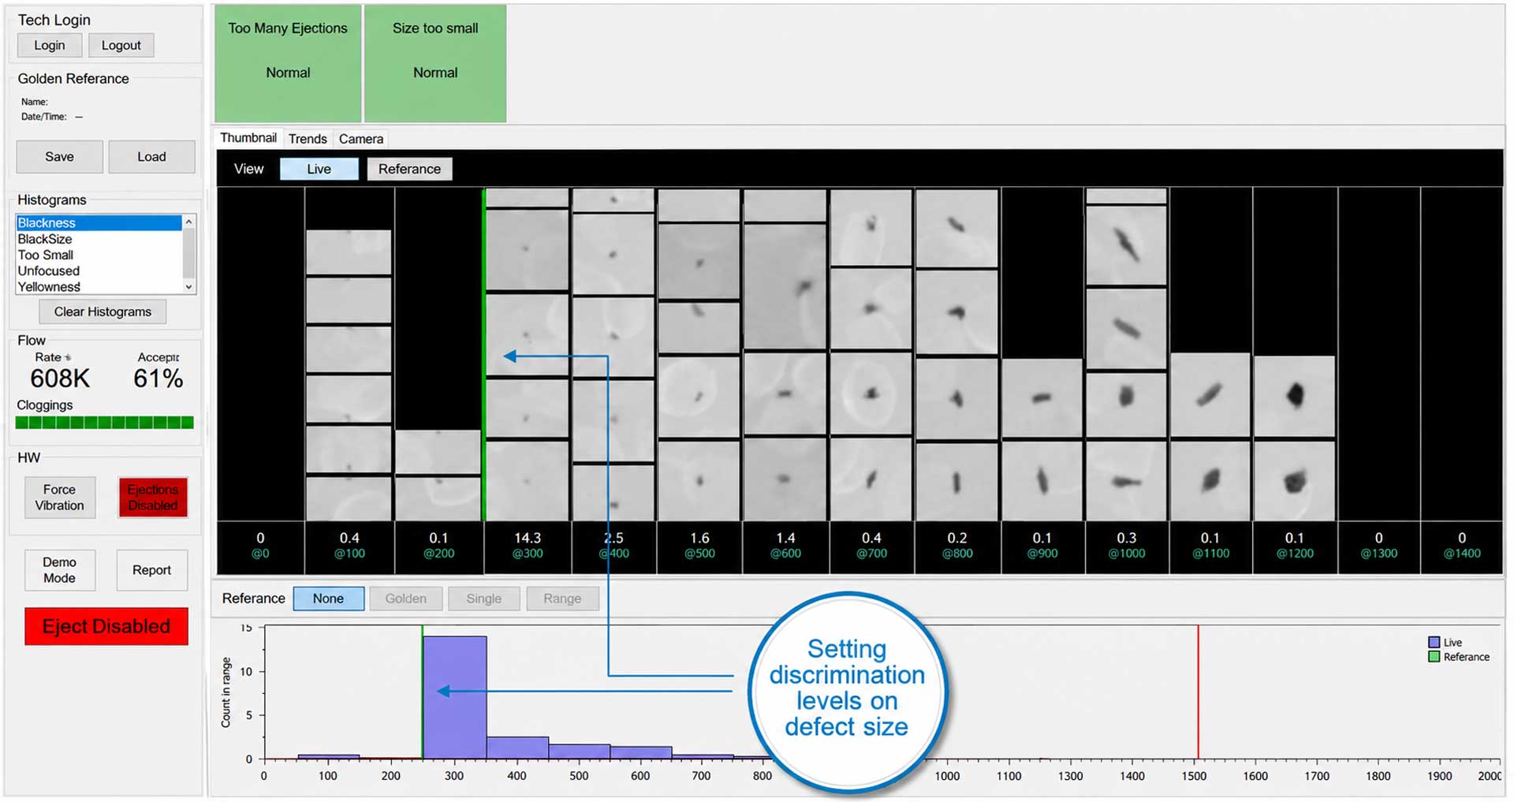The image size is (1514, 802).
Task: Click the 1.6 @500 bin label
Action: pos(699,545)
